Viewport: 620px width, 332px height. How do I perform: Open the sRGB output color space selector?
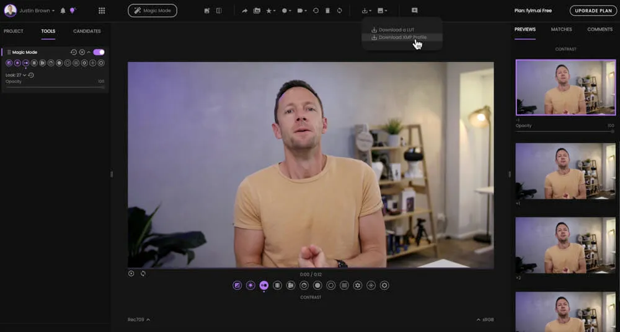(485, 320)
